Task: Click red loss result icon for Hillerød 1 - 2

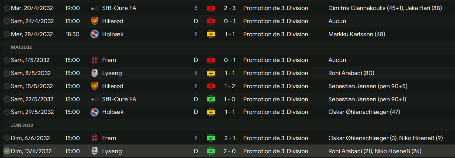Action: 210,86
